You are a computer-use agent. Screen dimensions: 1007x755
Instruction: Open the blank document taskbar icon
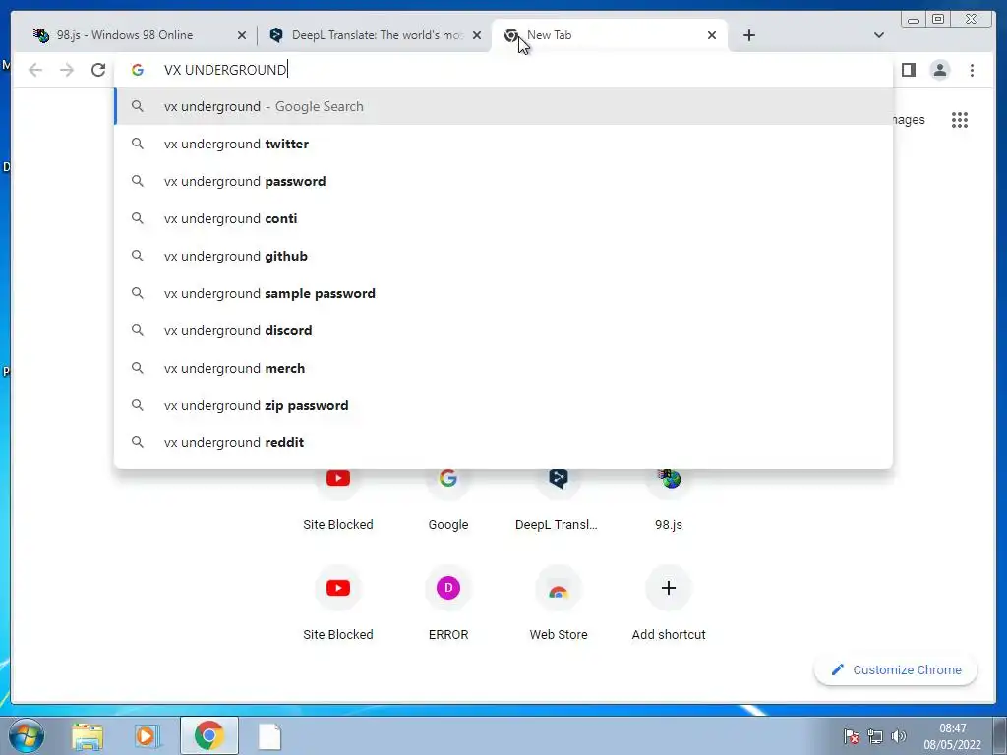click(269, 735)
